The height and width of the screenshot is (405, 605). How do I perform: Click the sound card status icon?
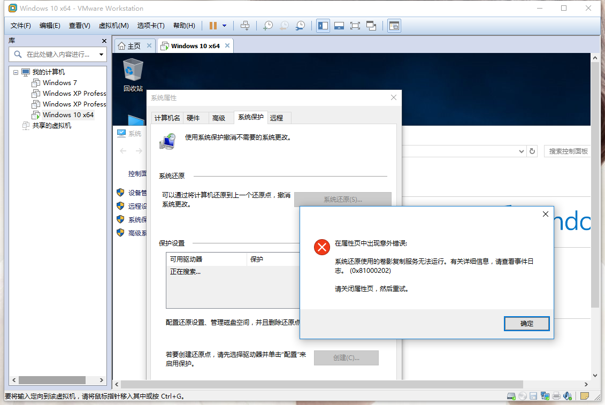(x=568, y=396)
